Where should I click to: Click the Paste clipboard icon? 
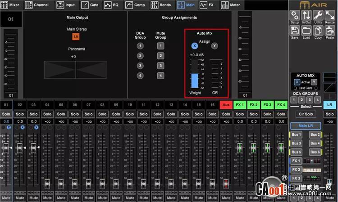click(x=330, y=32)
